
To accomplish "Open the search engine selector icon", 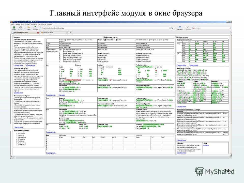I will coord(194,28).
